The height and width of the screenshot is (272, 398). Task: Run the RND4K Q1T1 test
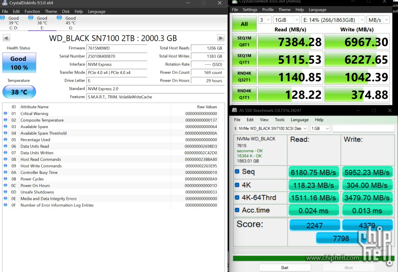[244, 94]
